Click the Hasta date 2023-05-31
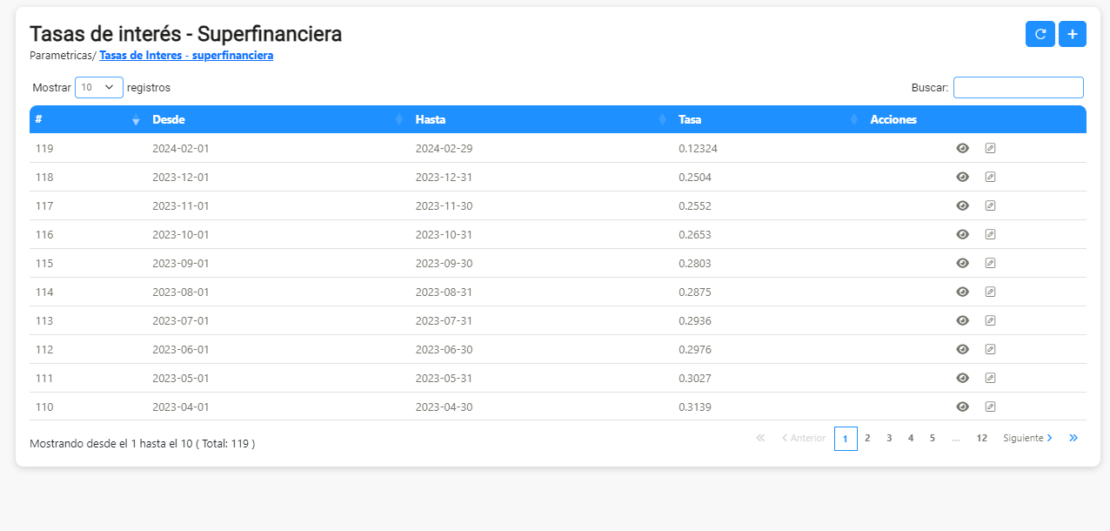 [445, 378]
